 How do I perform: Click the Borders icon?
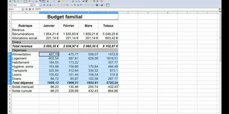pyautogui.click(x=93, y=5)
